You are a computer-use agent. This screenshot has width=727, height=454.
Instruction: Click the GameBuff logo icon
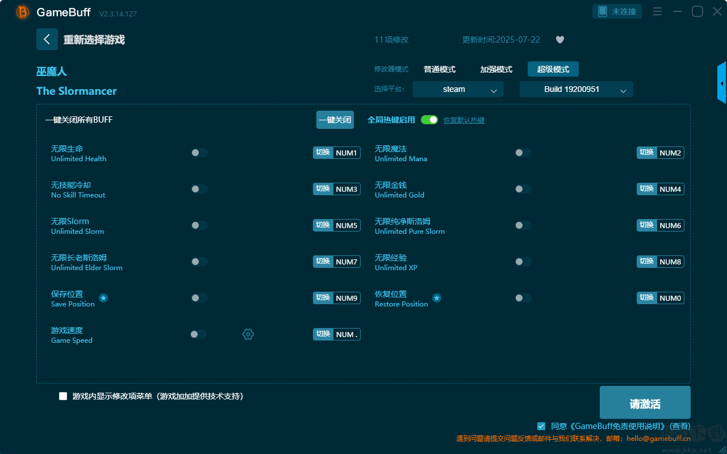23,12
